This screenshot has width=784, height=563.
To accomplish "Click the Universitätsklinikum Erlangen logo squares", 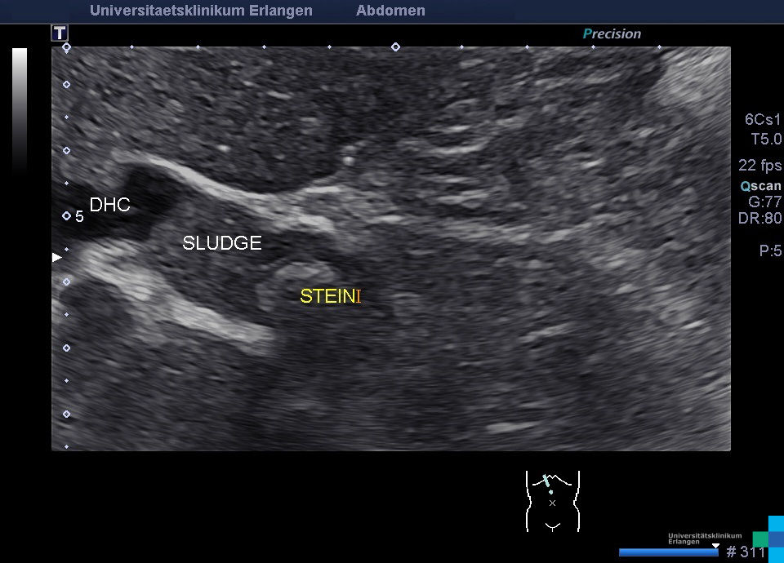I will point(768,534).
